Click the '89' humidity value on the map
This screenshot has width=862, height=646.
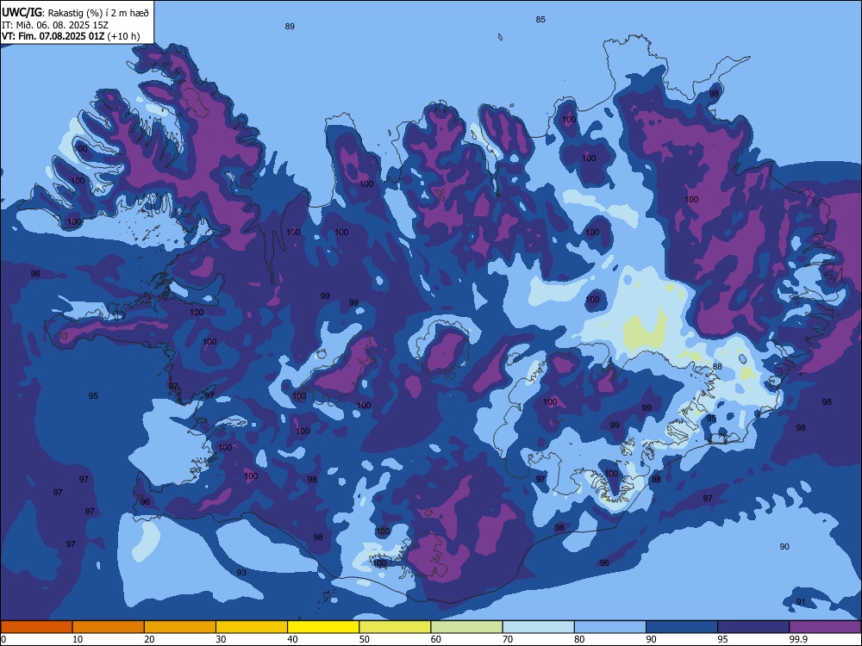point(290,27)
